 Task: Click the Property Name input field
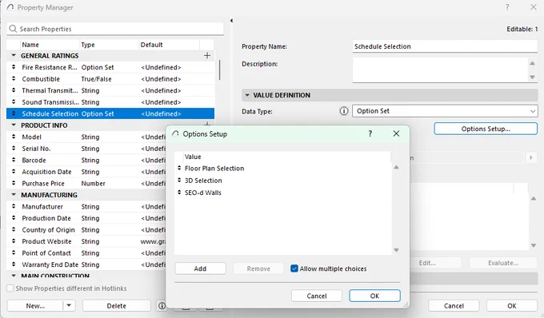tap(445, 46)
